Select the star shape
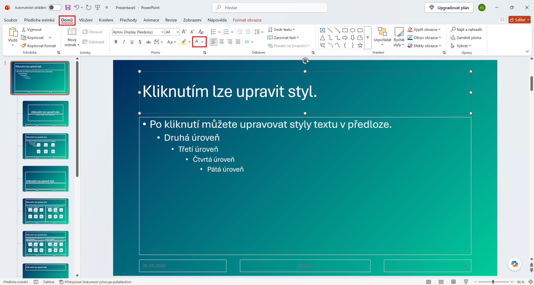 tap(360, 45)
